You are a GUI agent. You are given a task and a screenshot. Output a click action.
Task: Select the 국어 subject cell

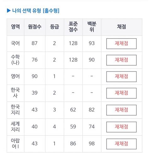15,44
